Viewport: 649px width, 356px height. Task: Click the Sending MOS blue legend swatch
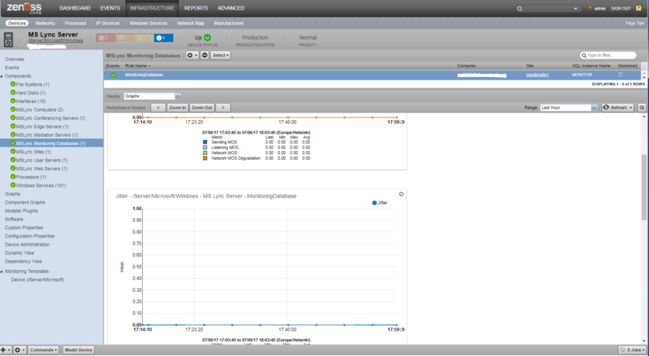coord(205,142)
